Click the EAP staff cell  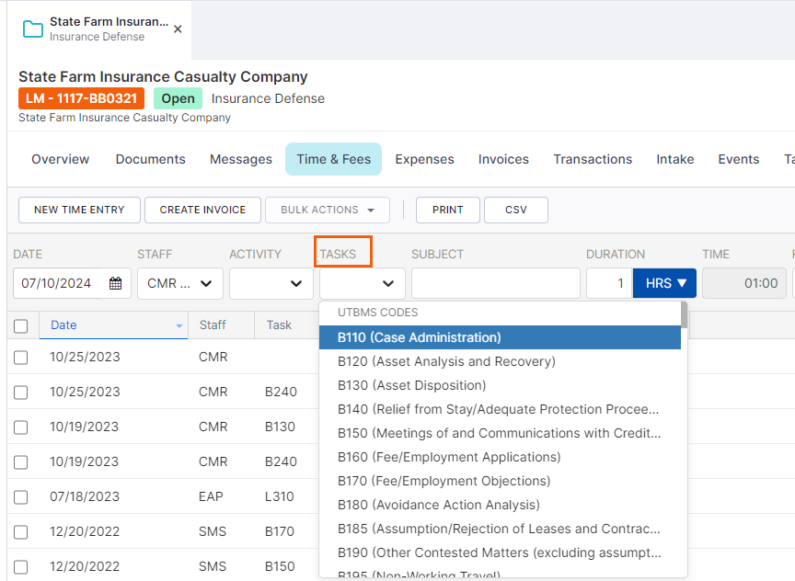[211, 496]
